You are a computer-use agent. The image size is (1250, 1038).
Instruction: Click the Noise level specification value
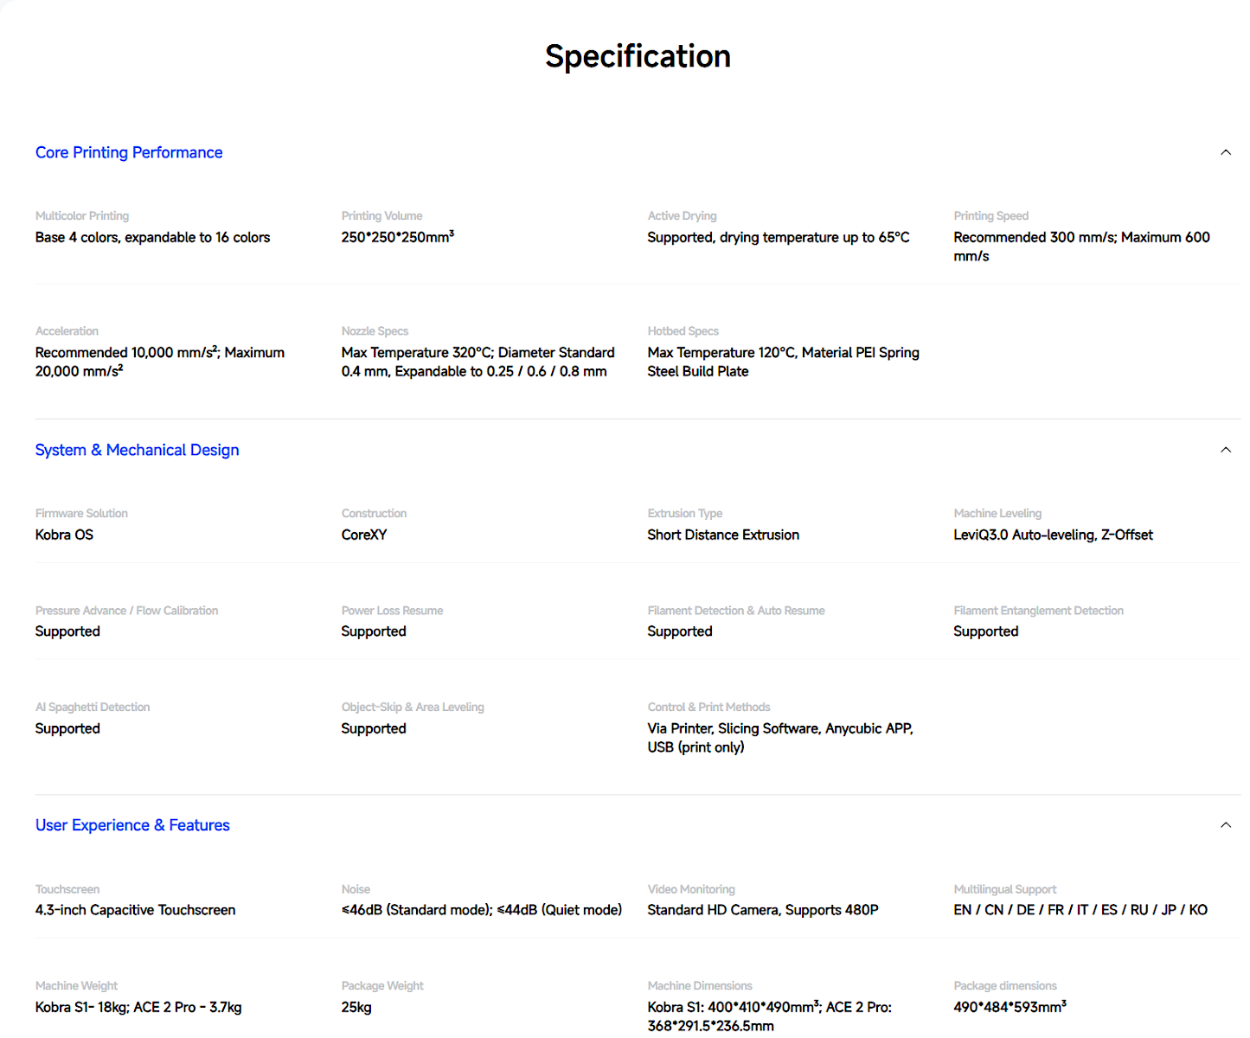click(x=482, y=910)
